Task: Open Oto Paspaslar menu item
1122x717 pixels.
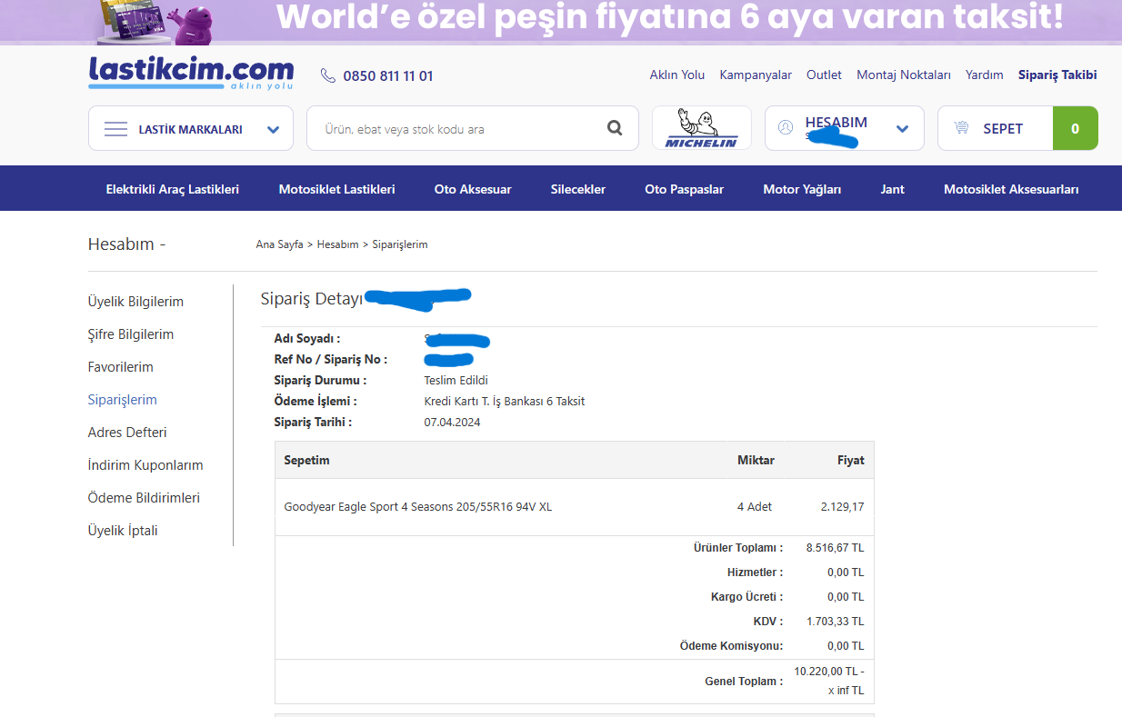Action: (684, 189)
